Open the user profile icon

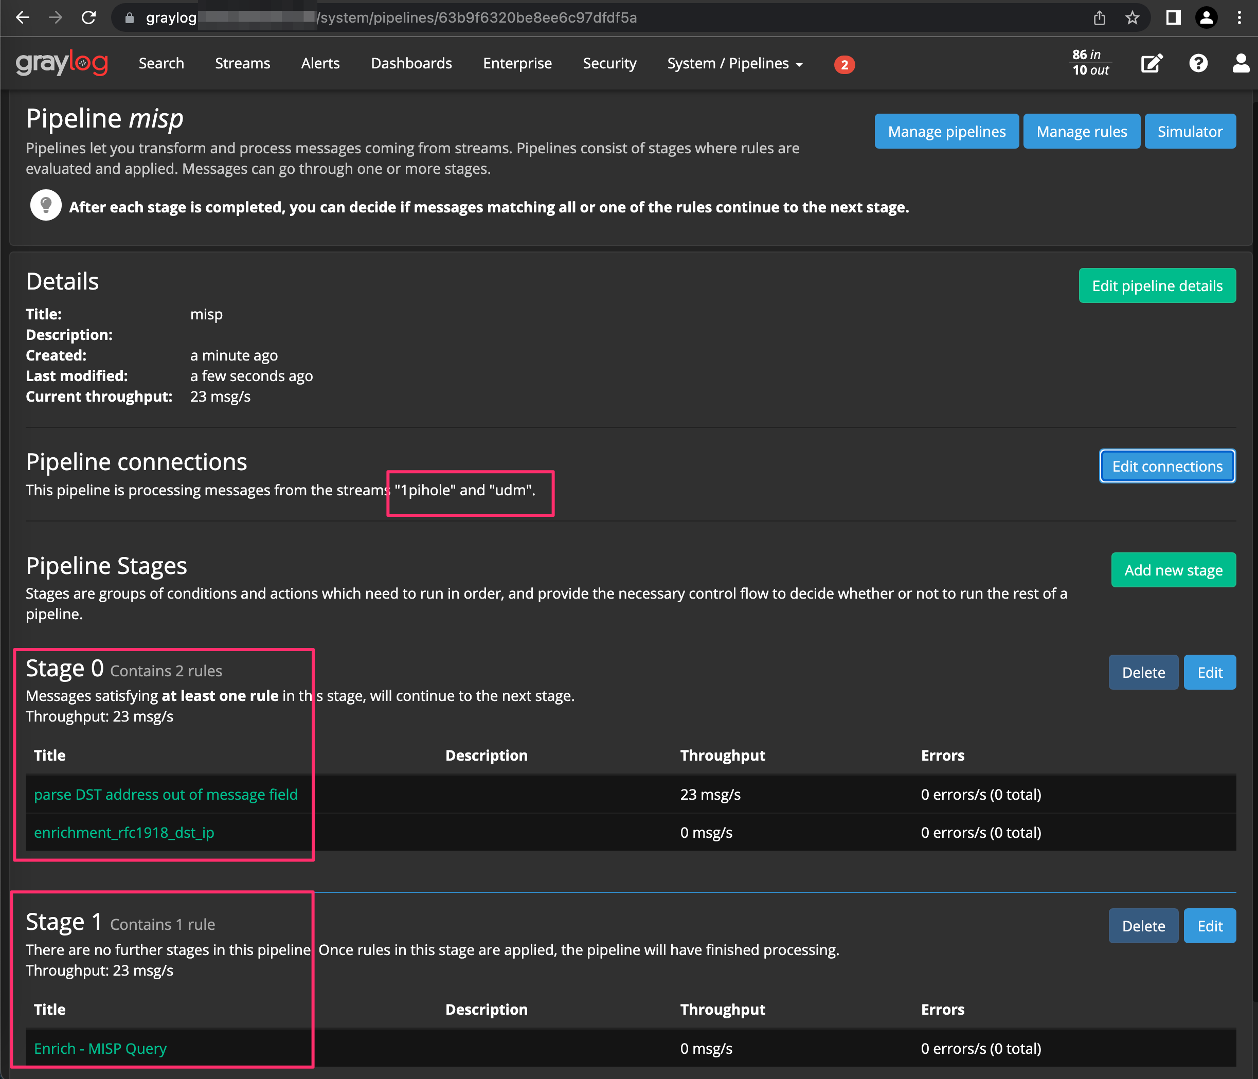click(1240, 63)
